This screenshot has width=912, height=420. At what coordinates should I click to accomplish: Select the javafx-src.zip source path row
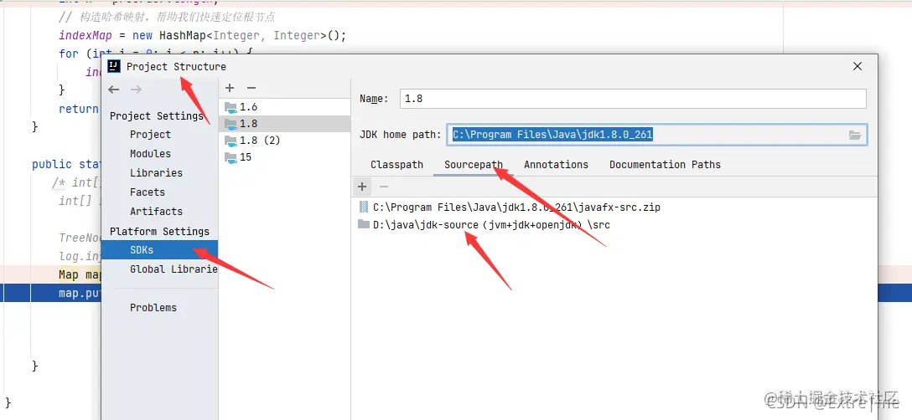pyautogui.click(x=614, y=207)
